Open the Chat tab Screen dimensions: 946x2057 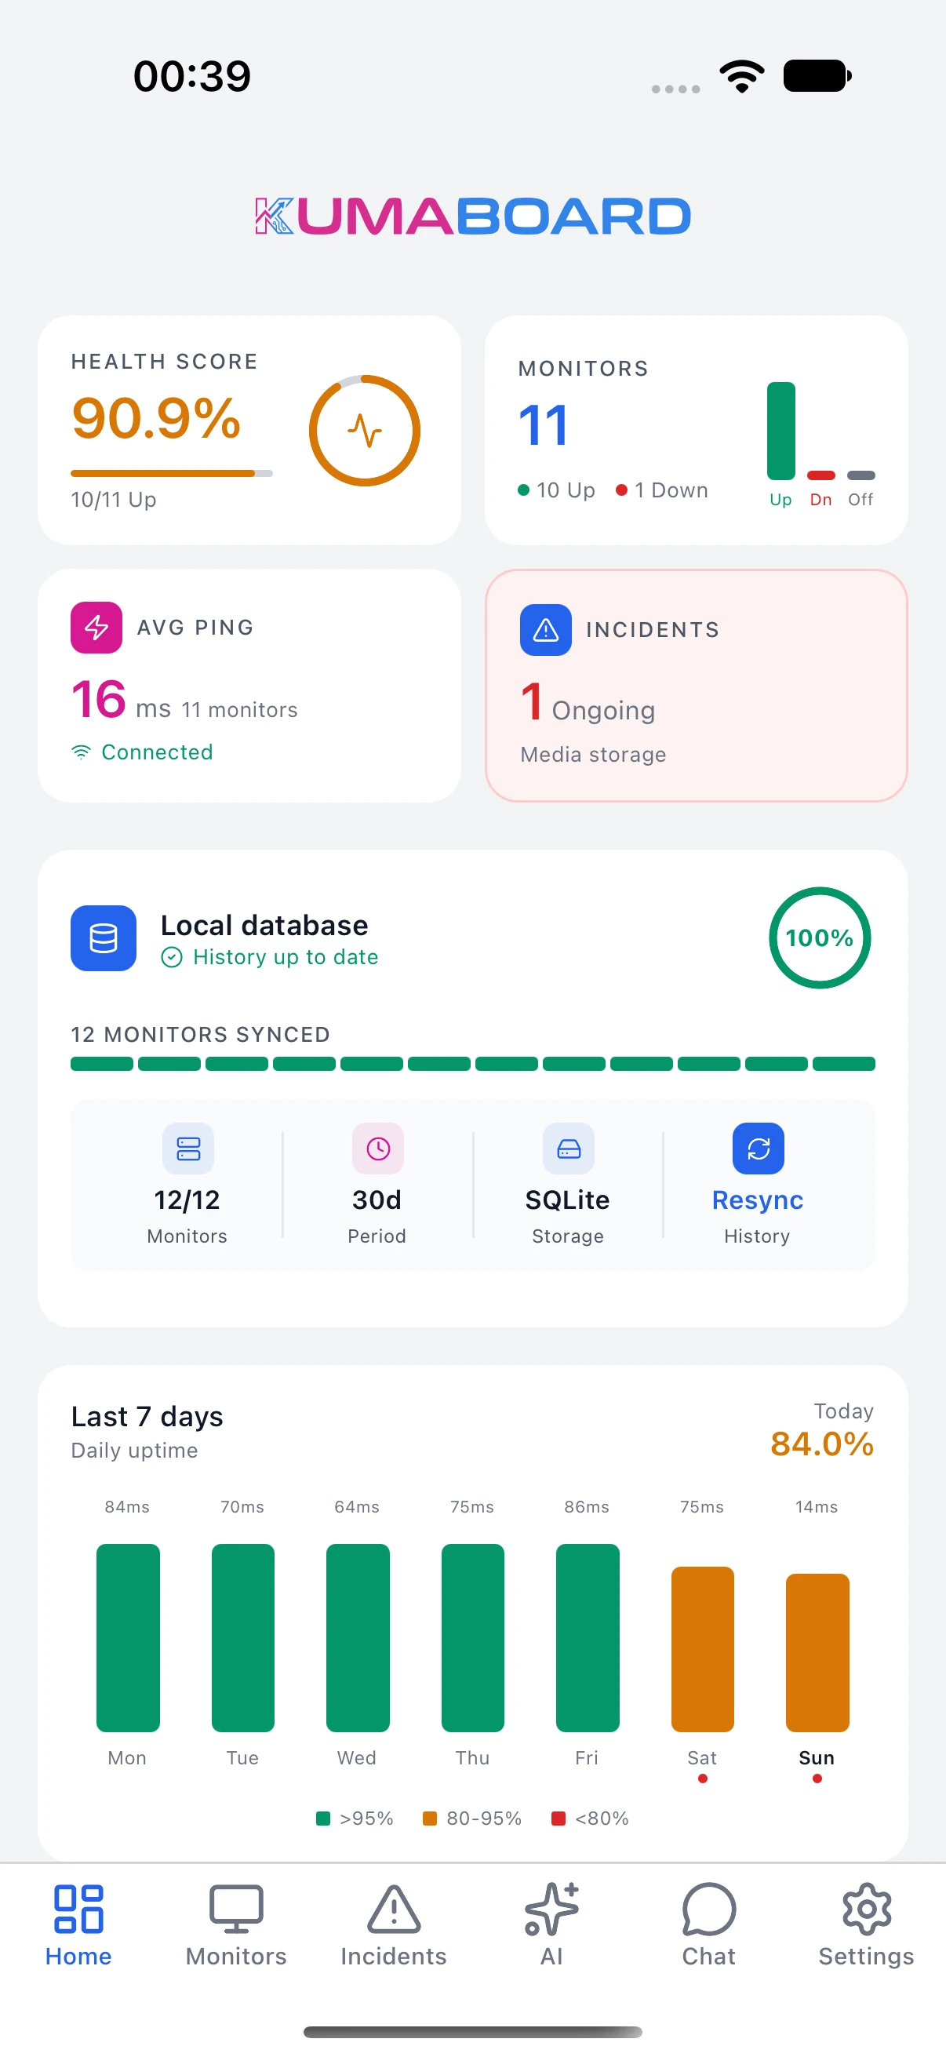(x=709, y=1925)
